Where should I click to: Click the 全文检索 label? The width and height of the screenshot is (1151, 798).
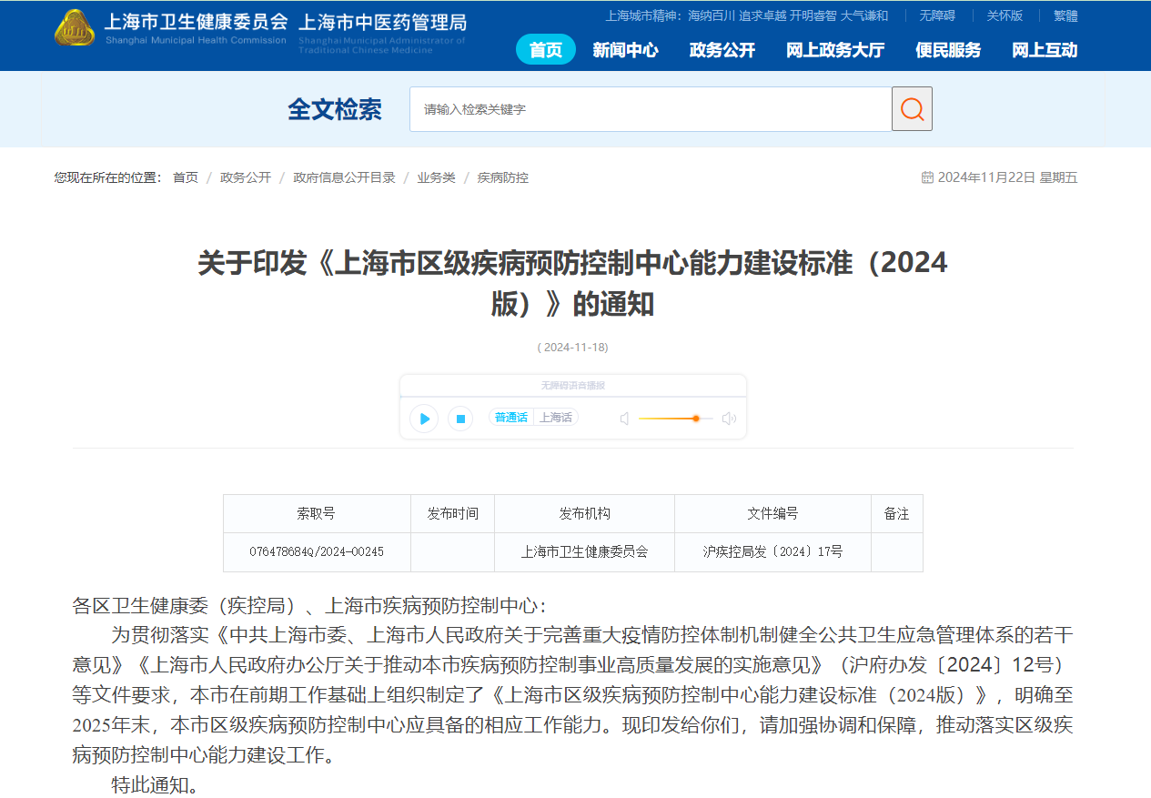pos(335,109)
